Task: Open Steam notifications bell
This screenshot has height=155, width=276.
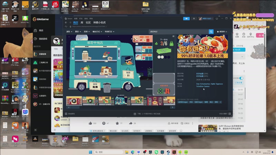Action: click(194, 19)
